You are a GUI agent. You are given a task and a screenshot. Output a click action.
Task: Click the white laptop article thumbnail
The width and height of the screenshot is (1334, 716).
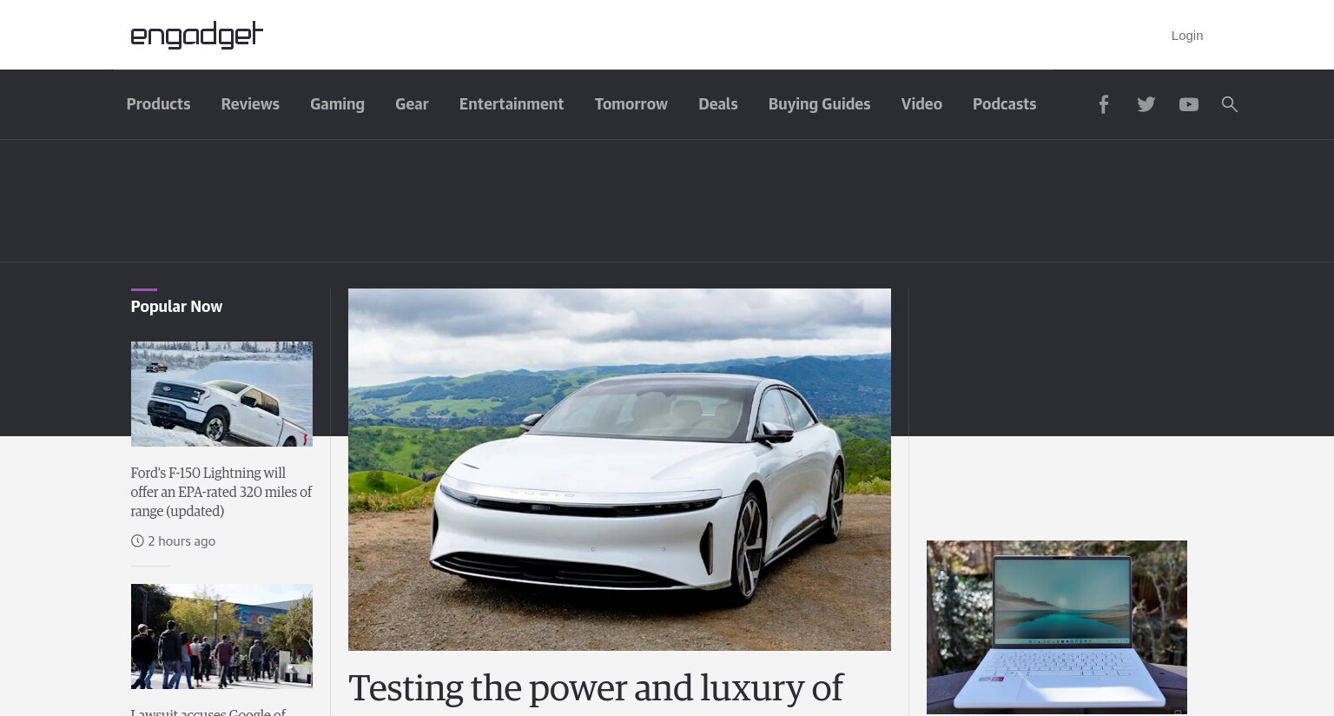click(1057, 627)
